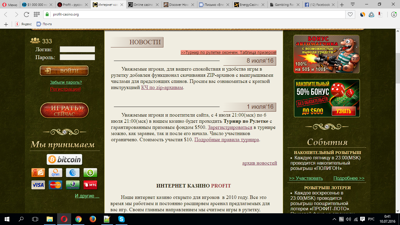Screen dimensions: 400x225
Task: Click the VISA payment icon
Action: tap(38, 185)
